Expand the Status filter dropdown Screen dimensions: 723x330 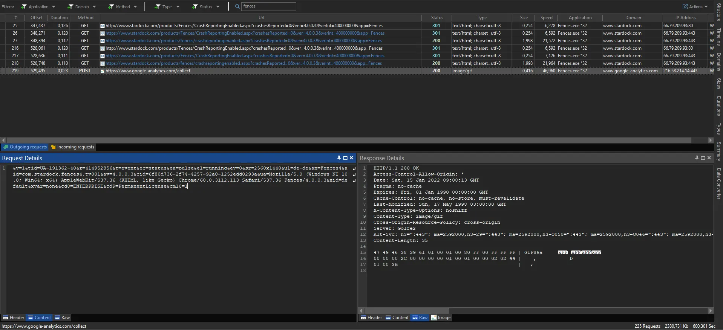pyautogui.click(x=205, y=7)
